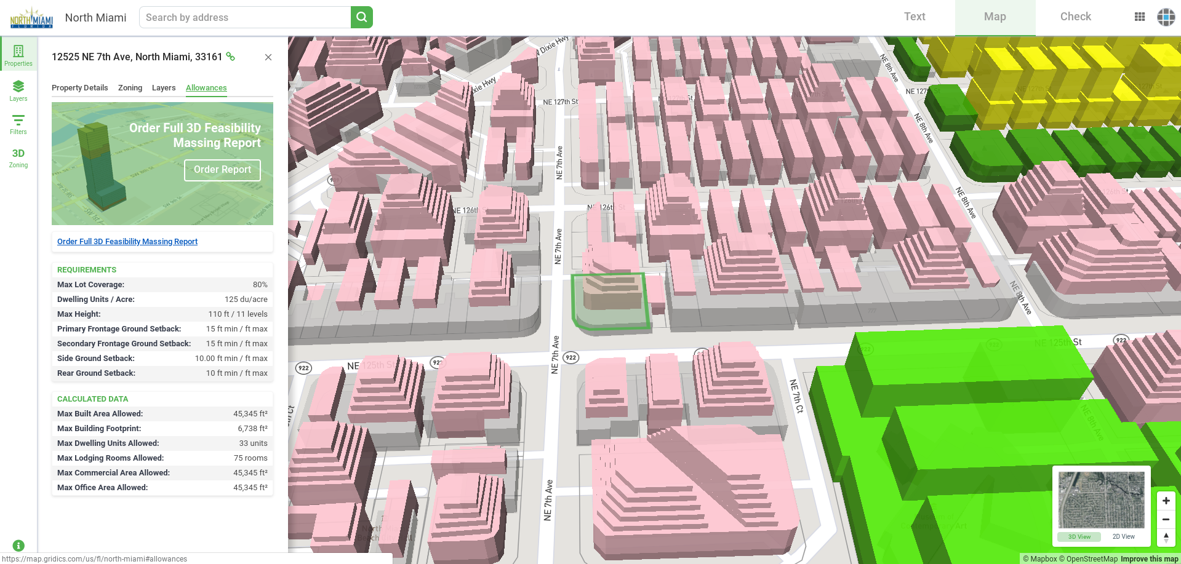
Task: Reset the map compass bearing
Action: tap(1166, 537)
